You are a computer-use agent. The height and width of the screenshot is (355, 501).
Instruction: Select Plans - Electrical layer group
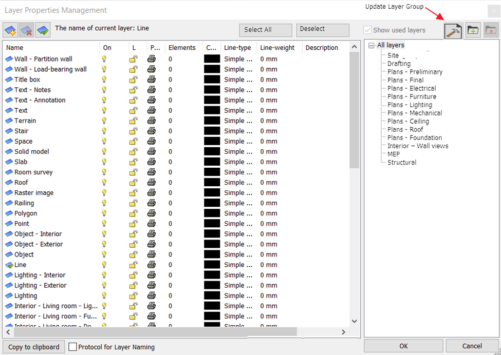point(411,88)
